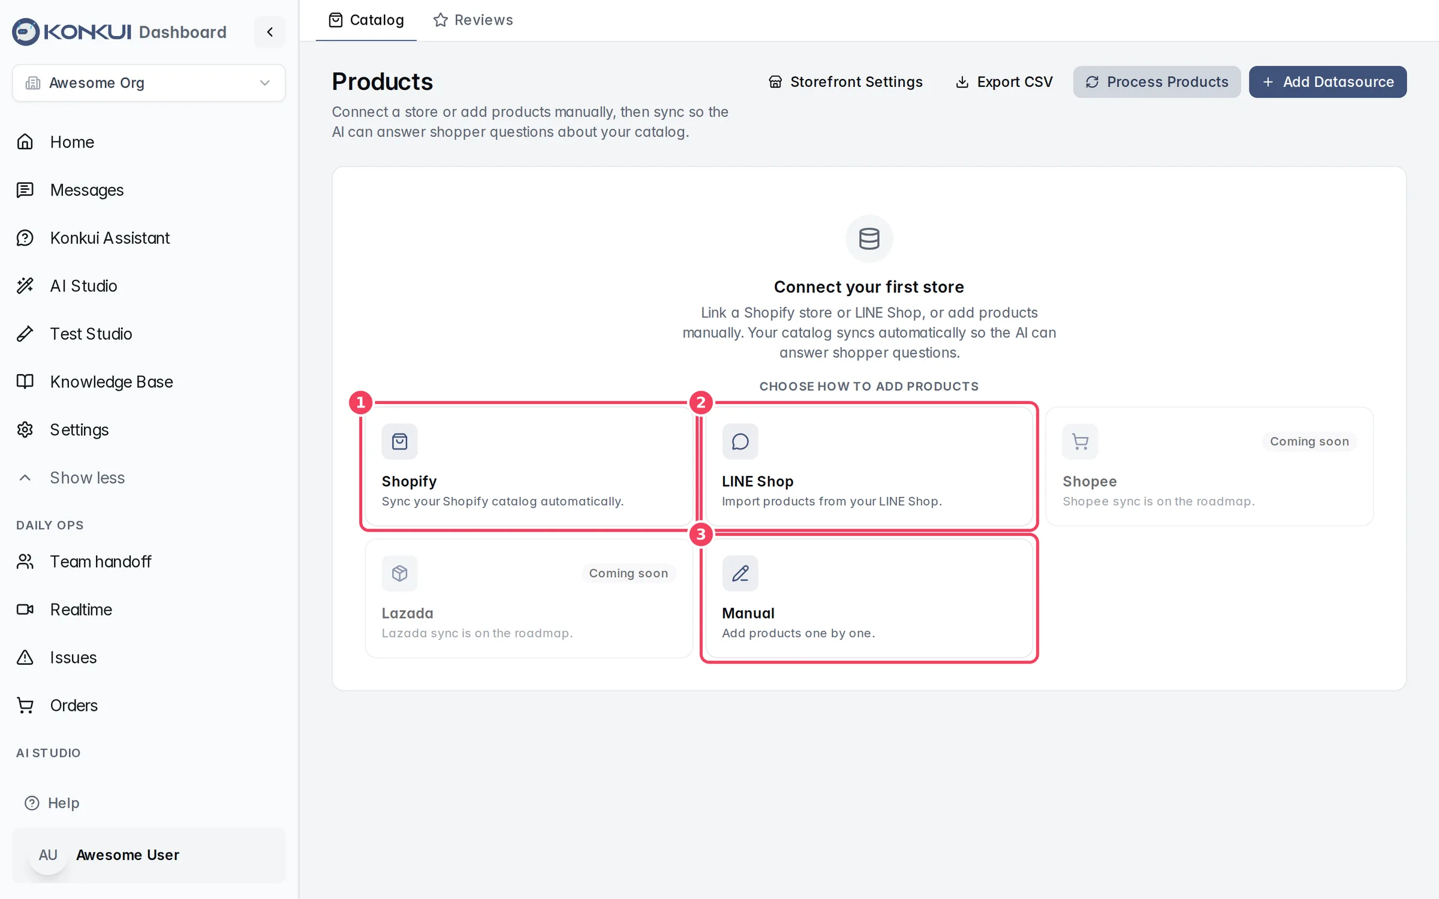
Task: Switch to the Reviews tab
Action: (473, 20)
